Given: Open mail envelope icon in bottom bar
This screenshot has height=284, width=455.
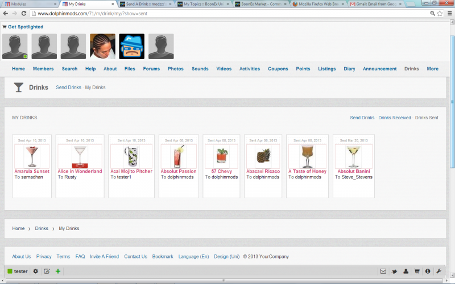Looking at the screenshot, I should click(383, 272).
